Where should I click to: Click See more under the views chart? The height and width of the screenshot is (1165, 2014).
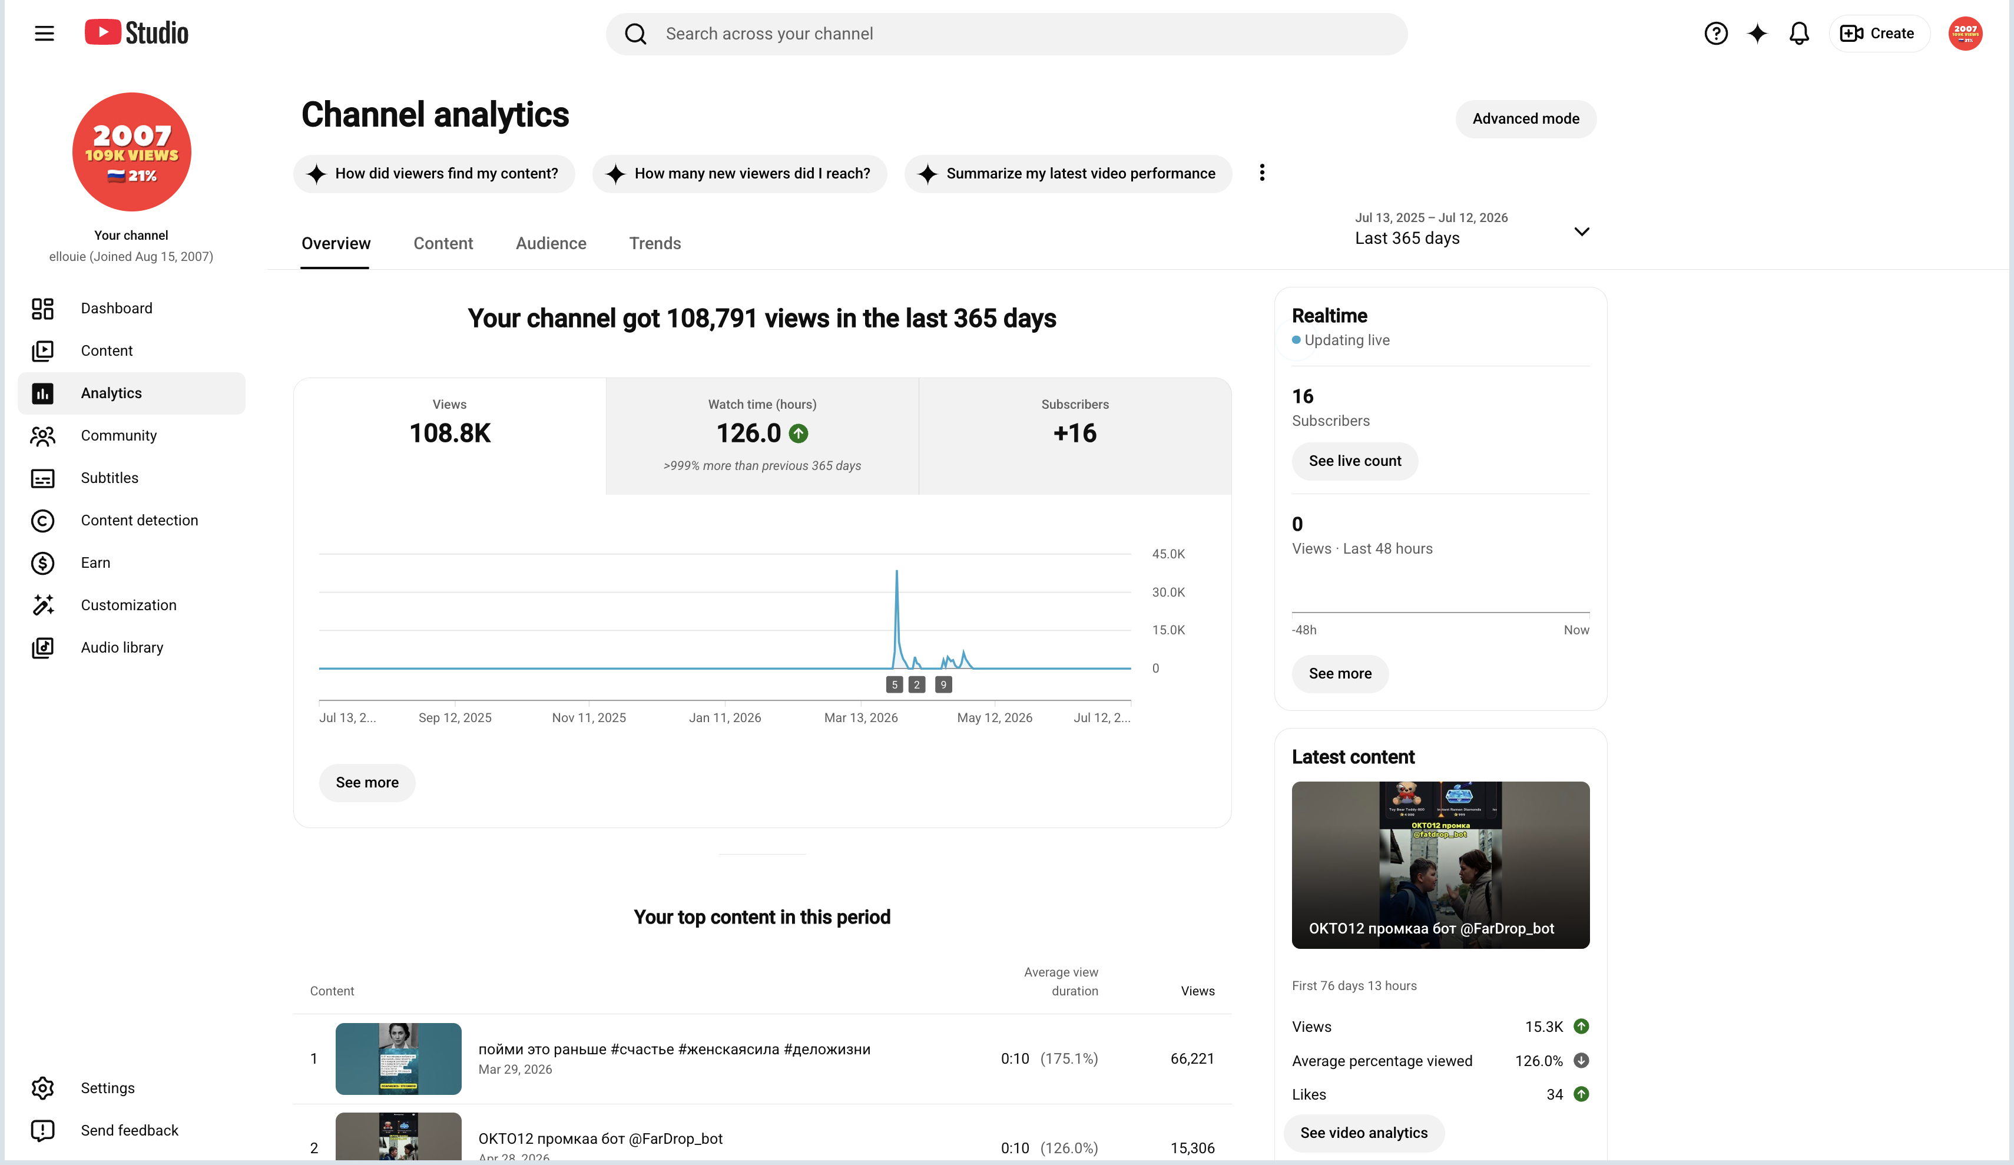(367, 783)
